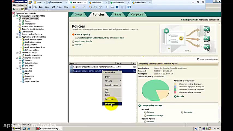Expand Reports and notifications node
Screen dimensions: 233x131
point(17,34)
